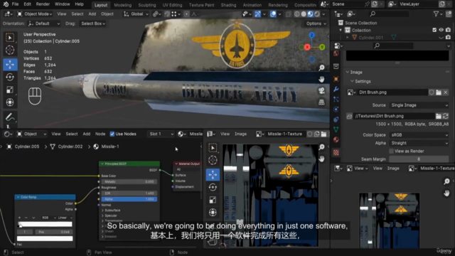Select the Select Box tool in viewport toolbar
Viewport: 455px width, 256px height.
[10, 38]
